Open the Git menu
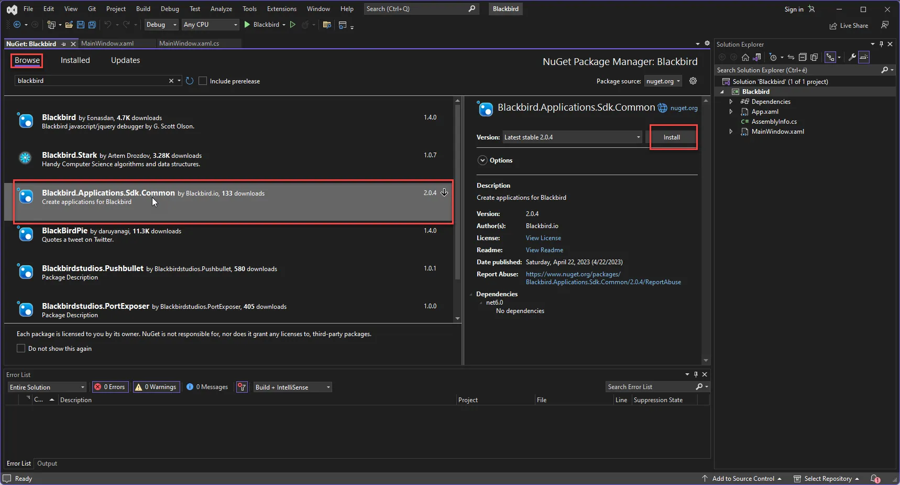Viewport: 900px width, 485px height. tap(92, 9)
